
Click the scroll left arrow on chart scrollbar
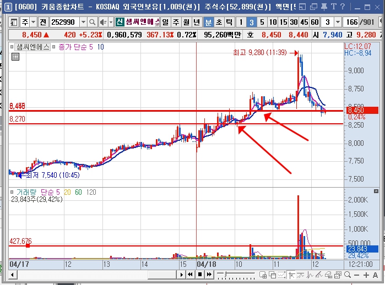pos(12,275)
